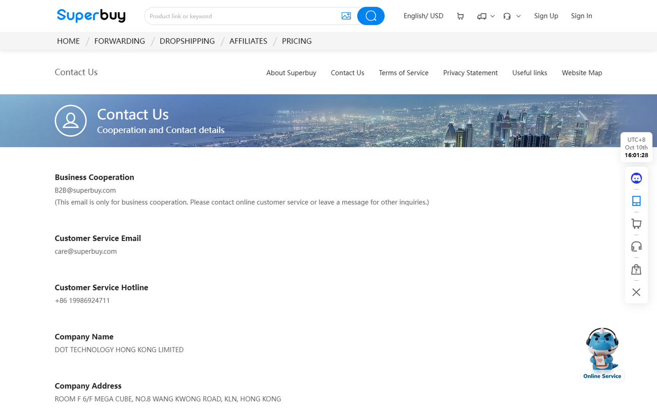Expand the chevron next to the truck icon

point(493,16)
